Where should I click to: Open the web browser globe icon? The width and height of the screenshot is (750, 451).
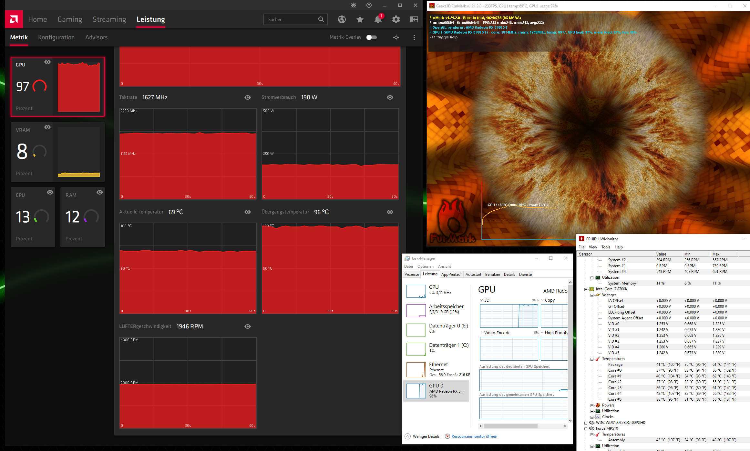pos(342,19)
